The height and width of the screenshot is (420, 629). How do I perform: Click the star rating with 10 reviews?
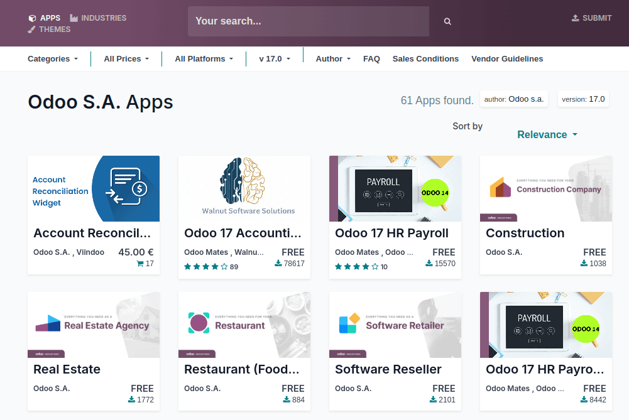click(361, 267)
